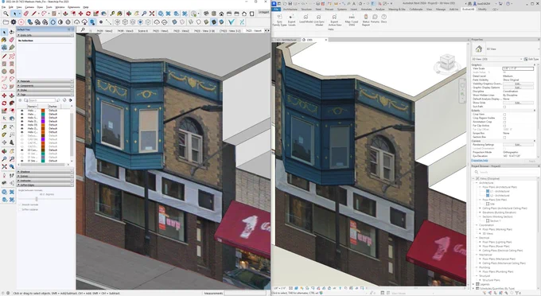Open the View Scale field in Properties
The image size is (541, 296).
coord(518,68)
